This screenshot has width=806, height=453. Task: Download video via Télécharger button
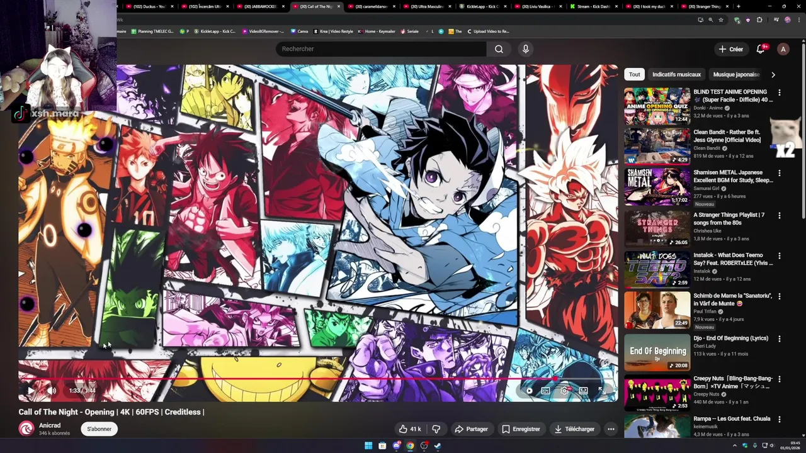coord(574,429)
